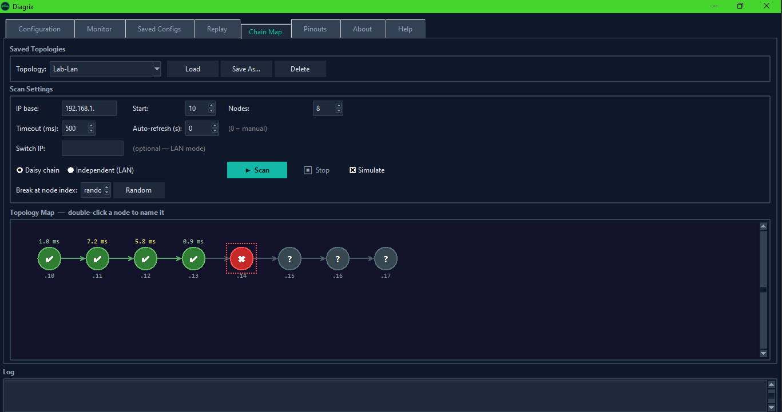The image size is (782, 412).
Task: Click the Log panel scroll down arrow
Action: (x=771, y=407)
